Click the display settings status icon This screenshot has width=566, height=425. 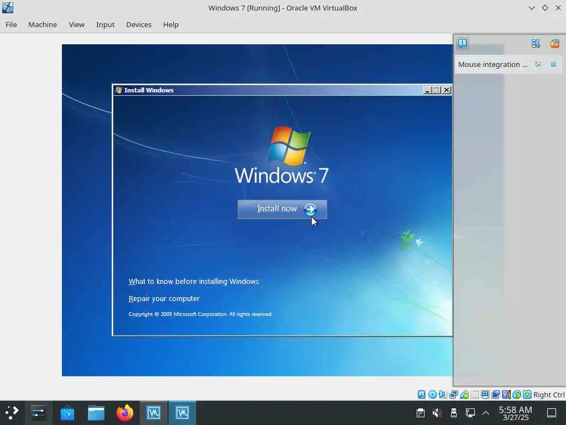coord(485,394)
